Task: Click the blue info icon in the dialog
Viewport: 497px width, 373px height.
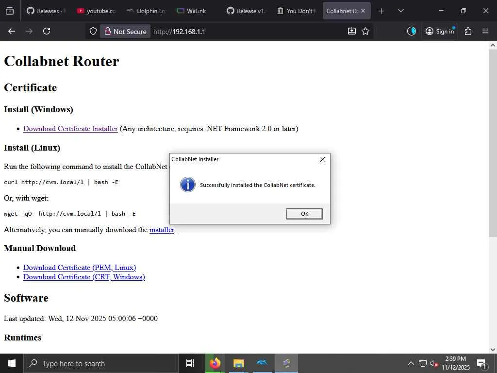Action: 188,185
